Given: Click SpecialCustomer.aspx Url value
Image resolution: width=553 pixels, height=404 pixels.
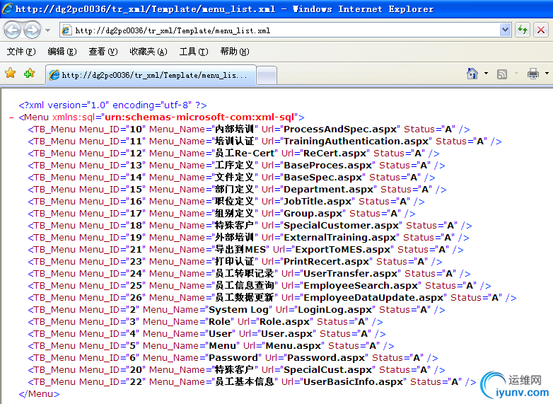Looking at the screenshot, I should [341, 225].
